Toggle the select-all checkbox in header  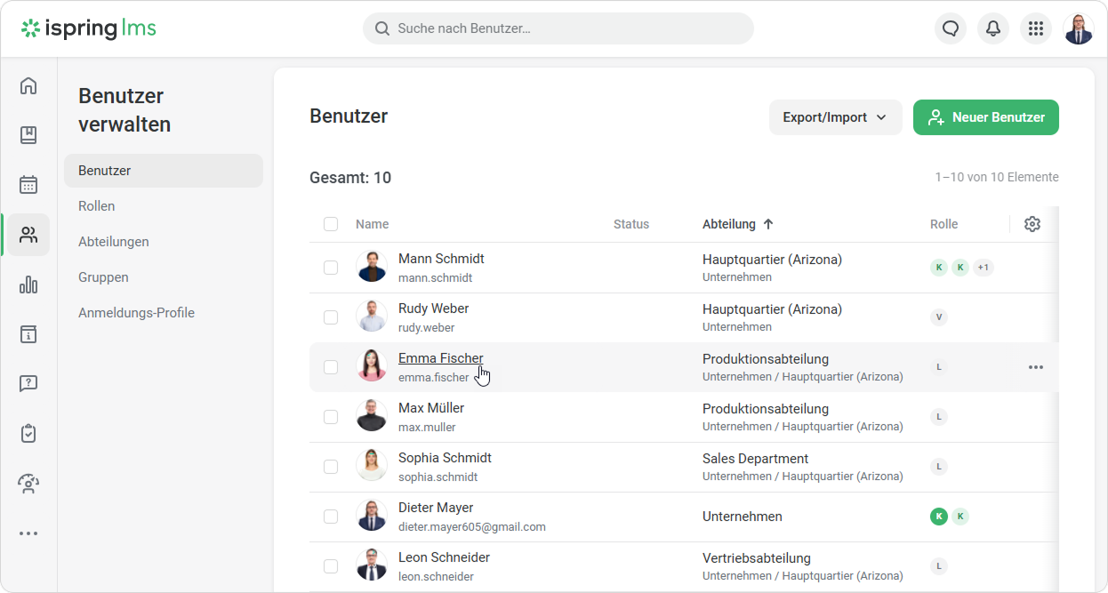331,224
